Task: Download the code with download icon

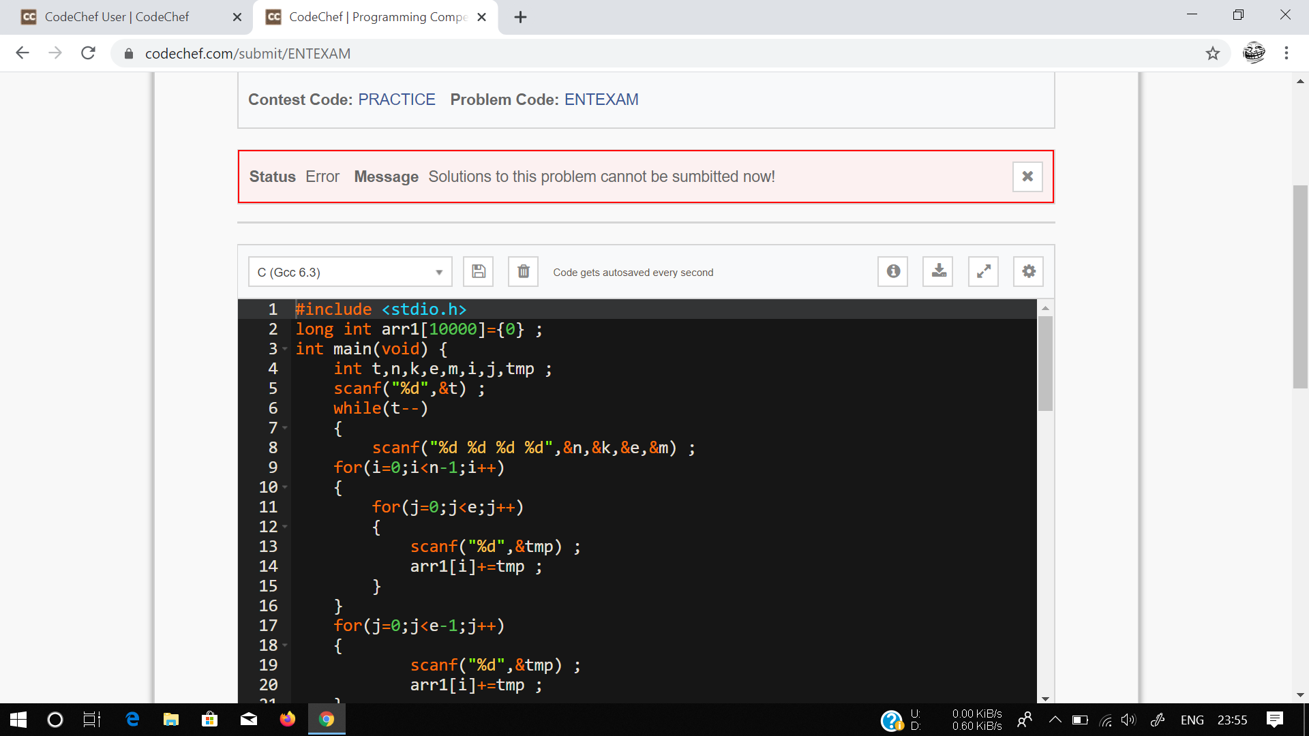Action: point(938,271)
